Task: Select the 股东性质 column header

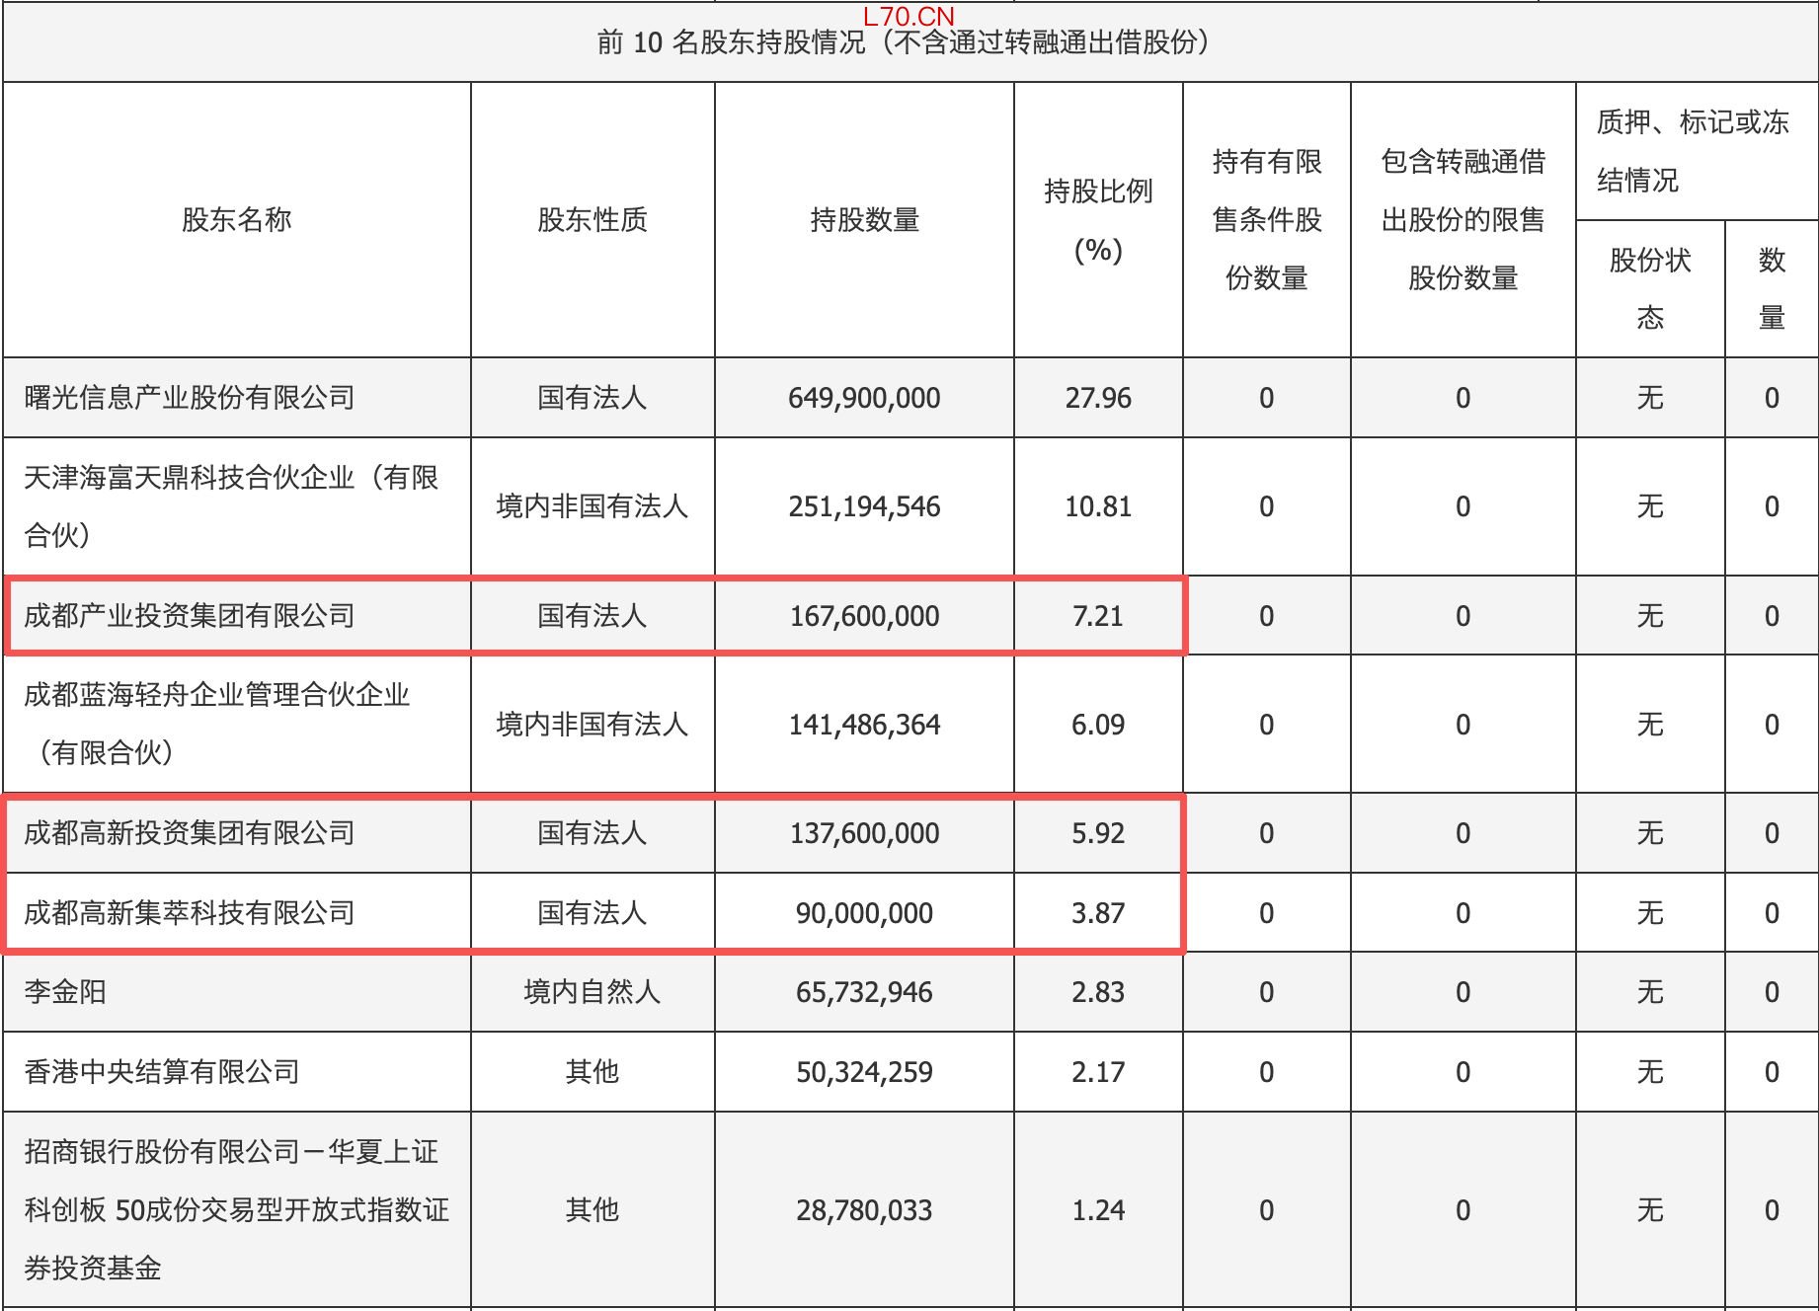Action: 593,219
